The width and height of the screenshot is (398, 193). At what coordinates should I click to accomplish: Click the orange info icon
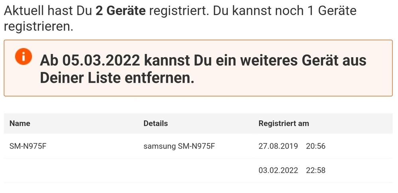[x=23, y=57]
